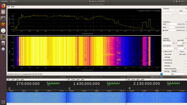Select the QSpectrumAnalyzer dock icon
Viewport: 187px width, 105px height.
click(x=3, y=37)
